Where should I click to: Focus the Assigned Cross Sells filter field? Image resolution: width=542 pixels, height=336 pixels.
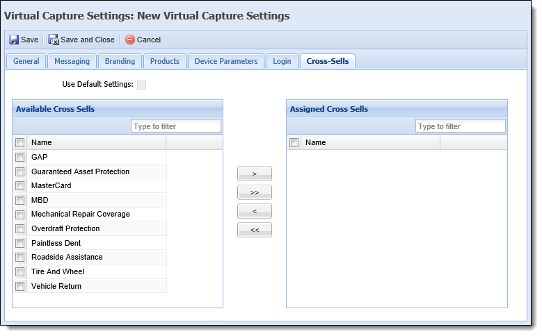point(461,126)
